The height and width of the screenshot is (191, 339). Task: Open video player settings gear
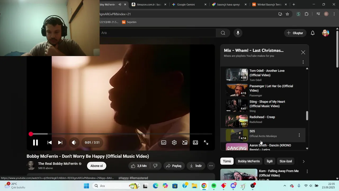(174, 142)
